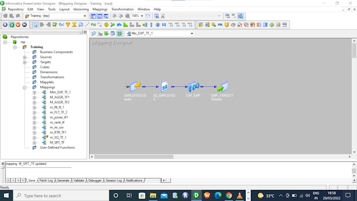357x201 pixels.
Task: Click the workspace horizontal scrollbar thumb
Action: 134,156
